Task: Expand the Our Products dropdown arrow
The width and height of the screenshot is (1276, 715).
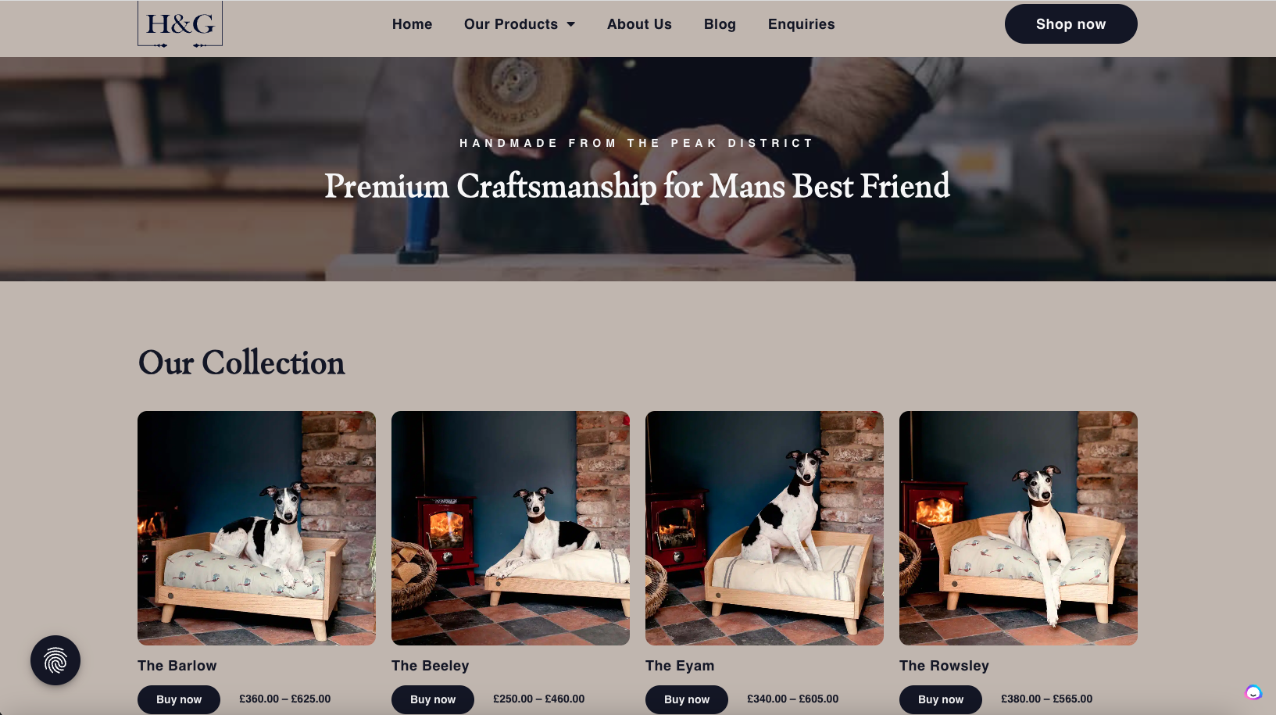Action: [571, 24]
